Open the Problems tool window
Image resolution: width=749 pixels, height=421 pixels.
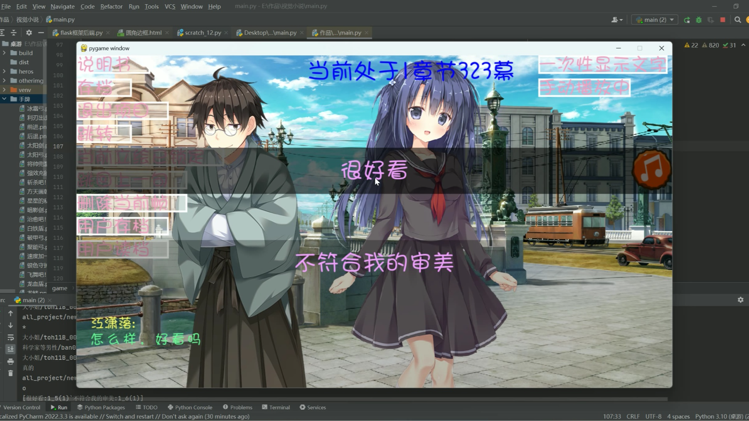pyautogui.click(x=238, y=407)
